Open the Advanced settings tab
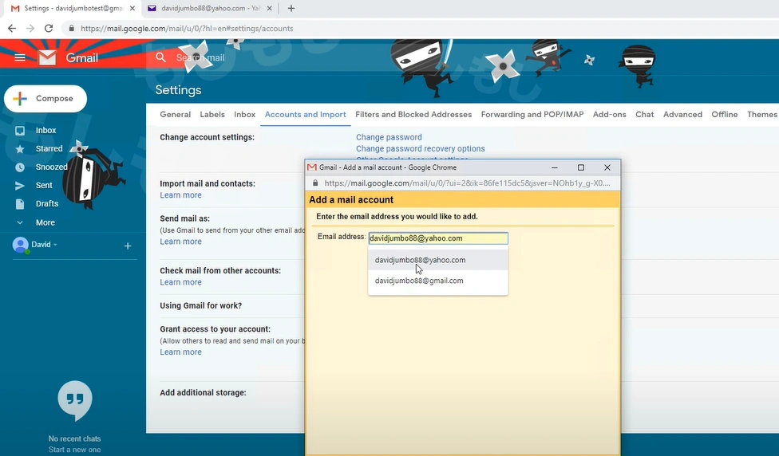This screenshot has height=456, width=779. coord(682,114)
